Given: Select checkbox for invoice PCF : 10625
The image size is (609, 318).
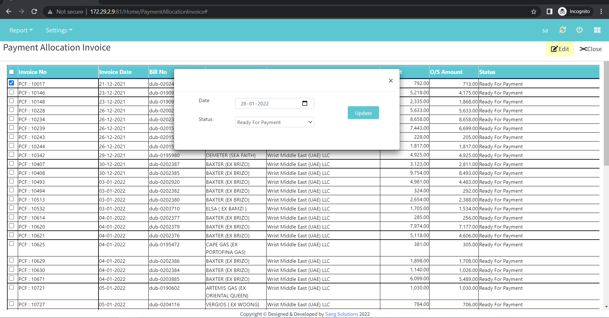Looking at the screenshot, I should pos(11,244).
